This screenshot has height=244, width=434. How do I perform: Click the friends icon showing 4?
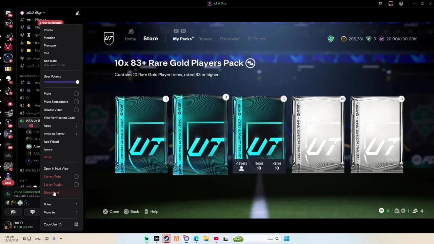click(415, 211)
